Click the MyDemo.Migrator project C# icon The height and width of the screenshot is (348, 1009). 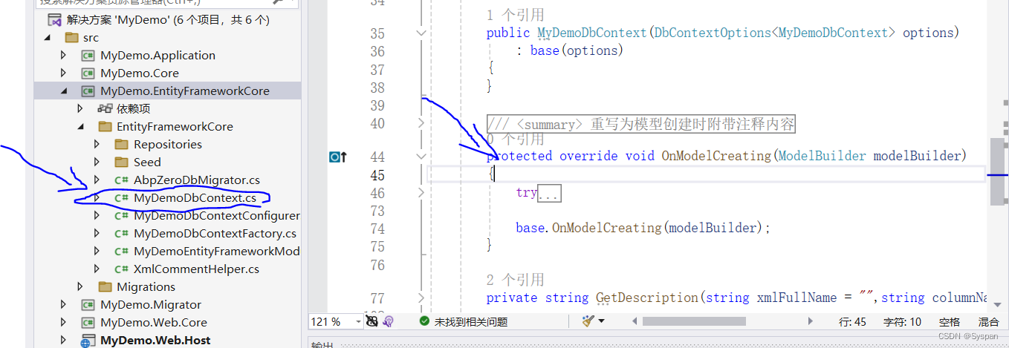click(88, 304)
